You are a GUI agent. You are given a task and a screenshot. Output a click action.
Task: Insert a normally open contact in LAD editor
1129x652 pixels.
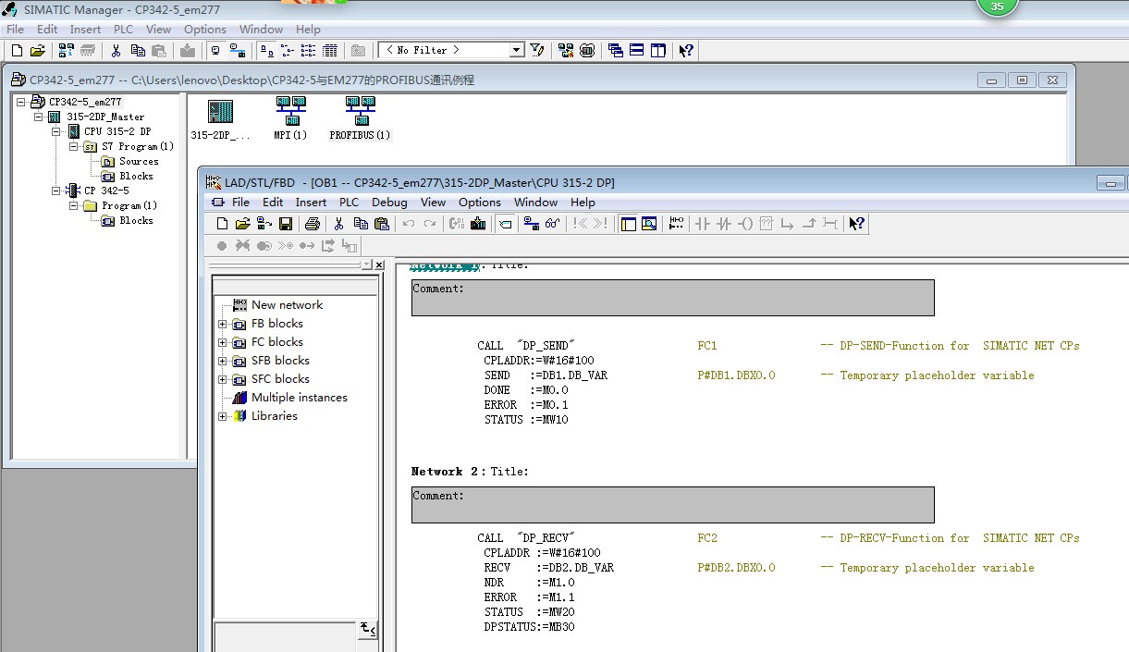click(705, 223)
